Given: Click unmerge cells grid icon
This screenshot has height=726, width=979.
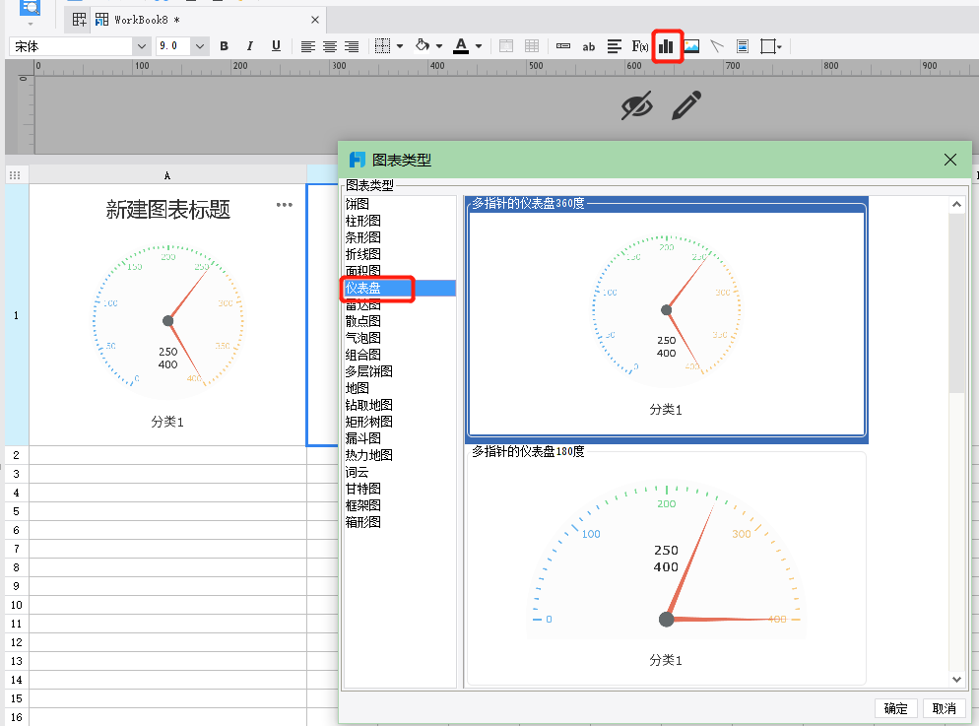Looking at the screenshot, I should (x=532, y=46).
